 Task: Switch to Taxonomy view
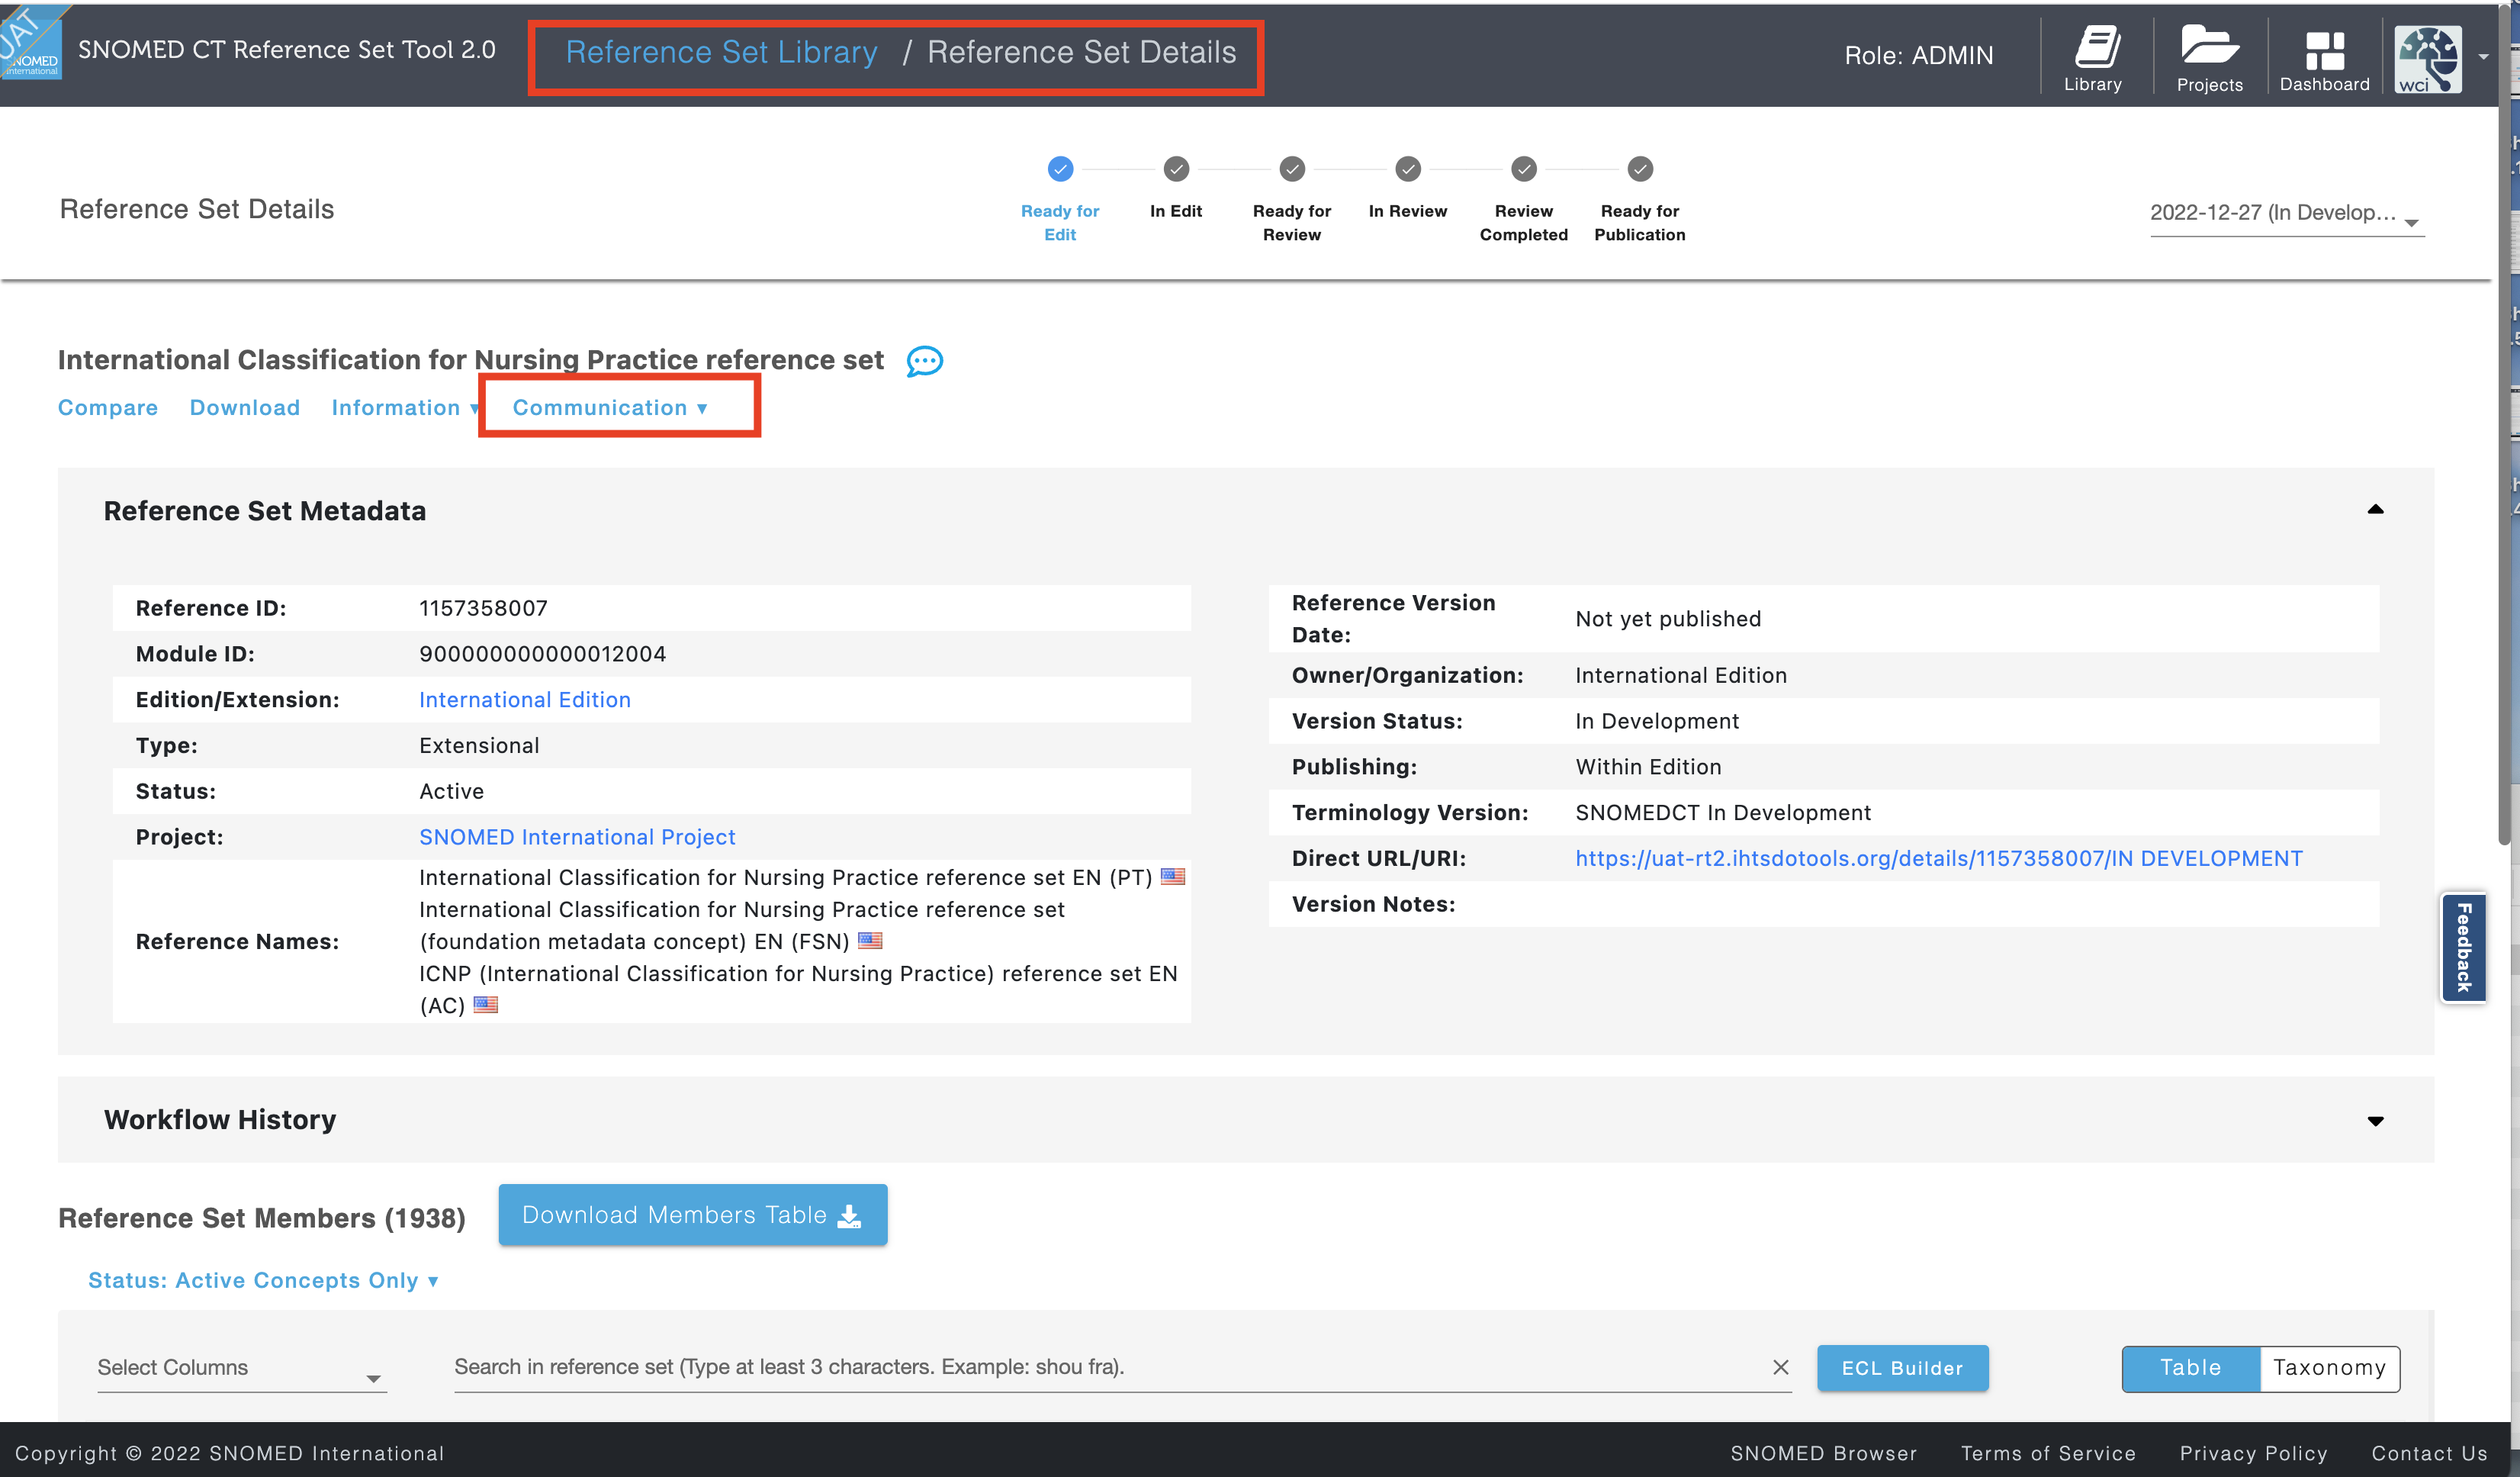2329,1368
